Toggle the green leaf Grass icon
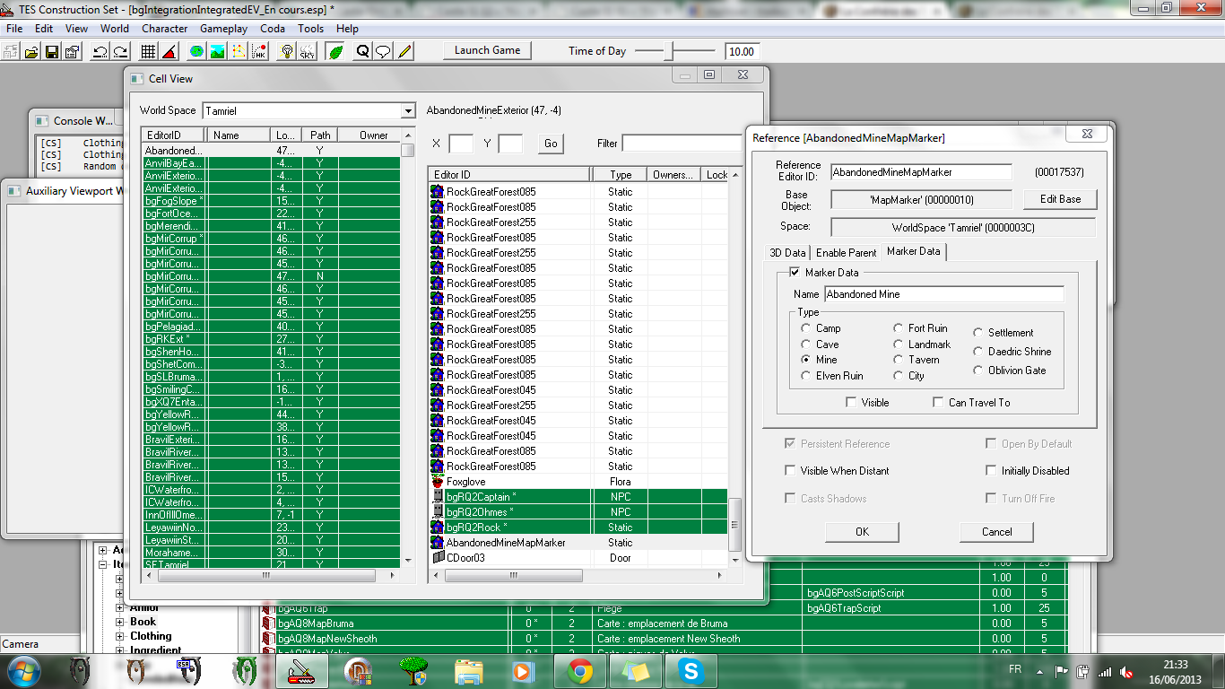 (x=335, y=51)
